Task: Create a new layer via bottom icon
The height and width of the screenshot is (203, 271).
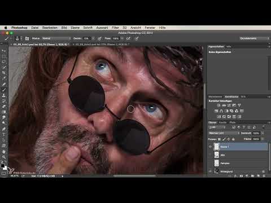Action: pyautogui.click(x=259, y=176)
